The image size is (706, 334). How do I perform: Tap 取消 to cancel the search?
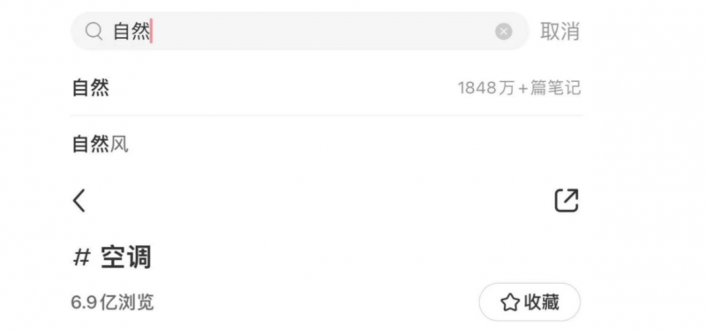tap(560, 32)
